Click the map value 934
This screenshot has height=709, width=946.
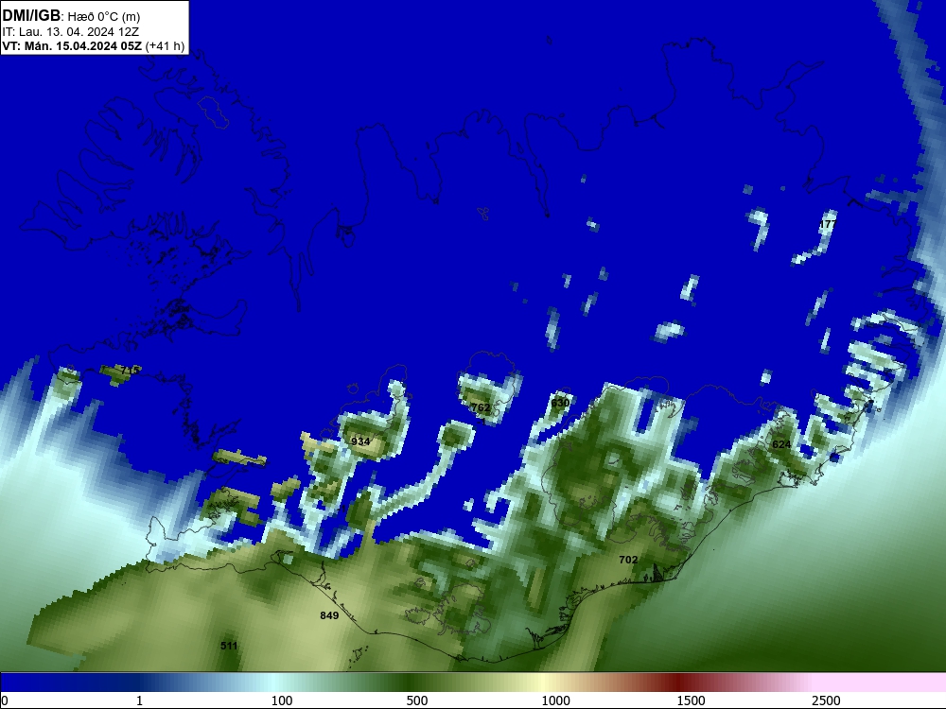click(360, 441)
